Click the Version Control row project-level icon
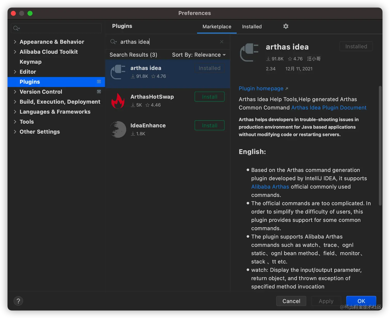390x318 pixels. point(99,92)
